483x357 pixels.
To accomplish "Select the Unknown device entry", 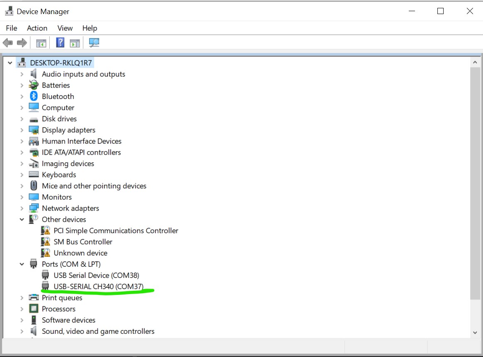I will click(x=80, y=253).
